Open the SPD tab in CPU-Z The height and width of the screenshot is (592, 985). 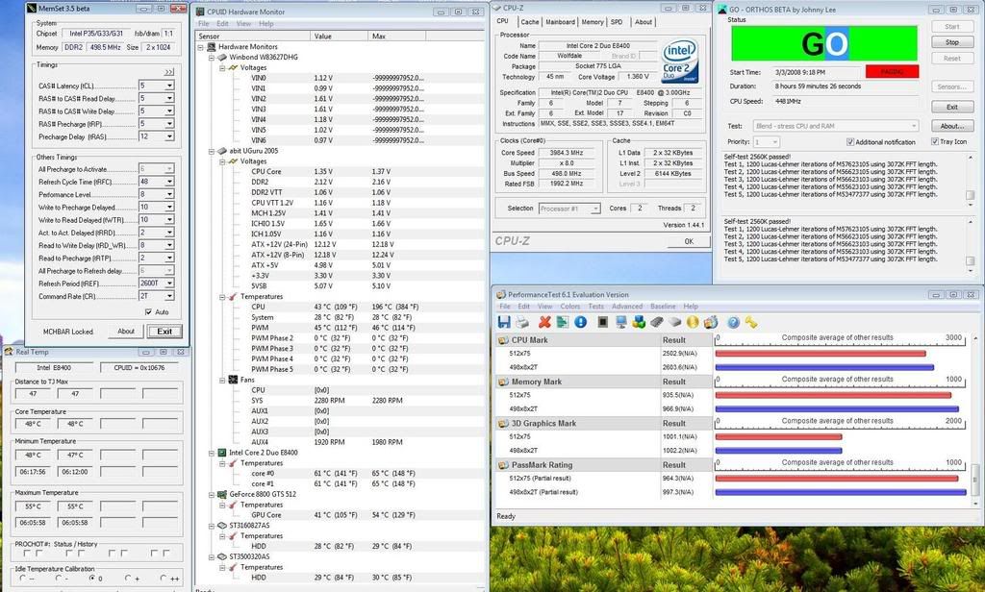tap(617, 22)
